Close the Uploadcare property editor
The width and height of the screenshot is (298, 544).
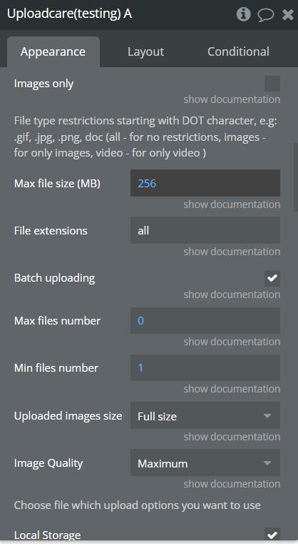(288, 14)
